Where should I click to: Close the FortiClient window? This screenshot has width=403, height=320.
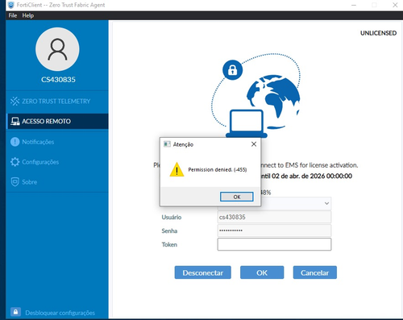pos(395,5)
